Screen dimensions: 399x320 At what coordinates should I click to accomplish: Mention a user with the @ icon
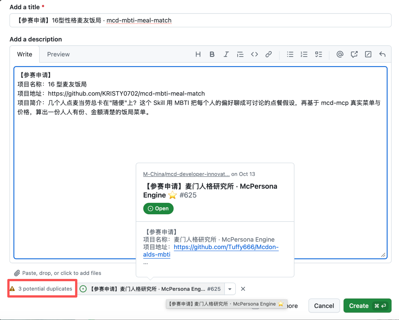340,54
